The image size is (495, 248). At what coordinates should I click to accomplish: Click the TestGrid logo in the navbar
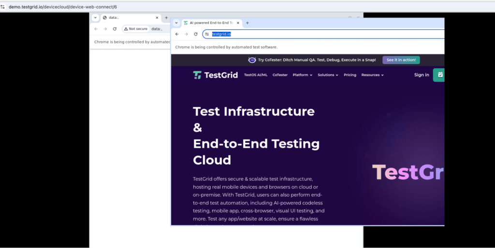(x=215, y=75)
